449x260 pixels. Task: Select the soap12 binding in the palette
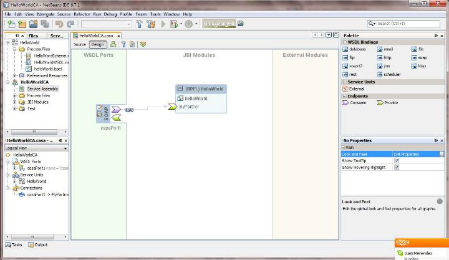[352, 66]
